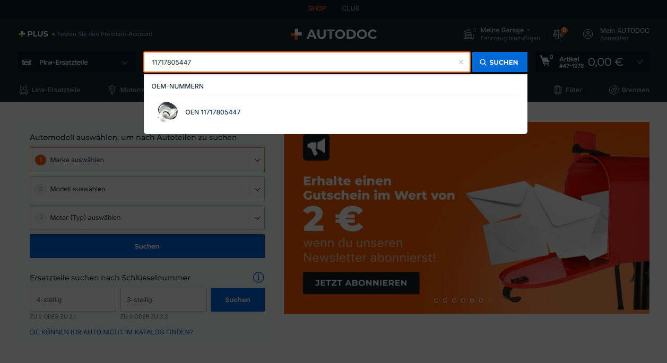Clear search text with the X icon
667x363 pixels.
461,62
